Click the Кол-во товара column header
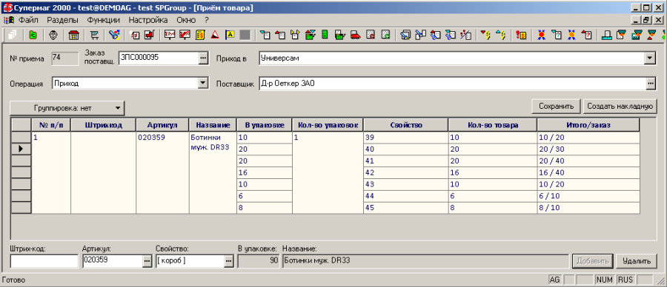This screenshot has width=667, height=287. tap(492, 125)
